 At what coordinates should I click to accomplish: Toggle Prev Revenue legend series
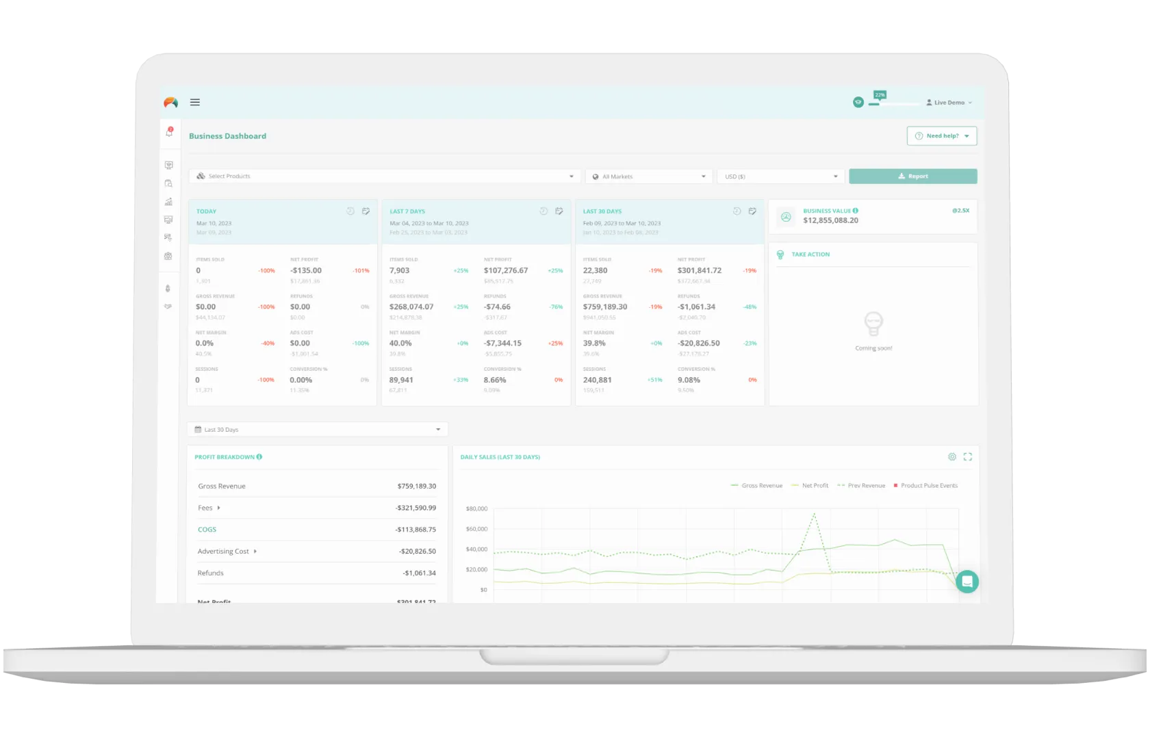861,486
